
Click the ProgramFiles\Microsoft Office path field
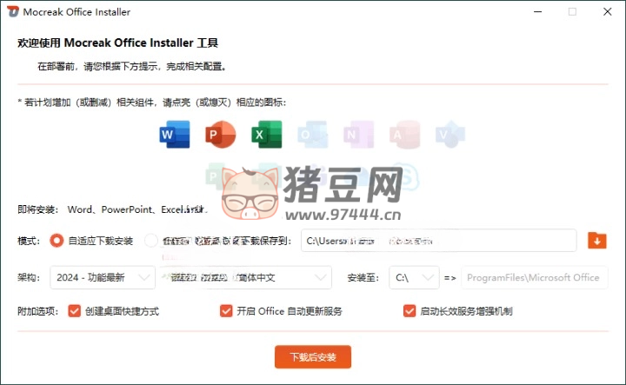pyautogui.click(x=535, y=277)
